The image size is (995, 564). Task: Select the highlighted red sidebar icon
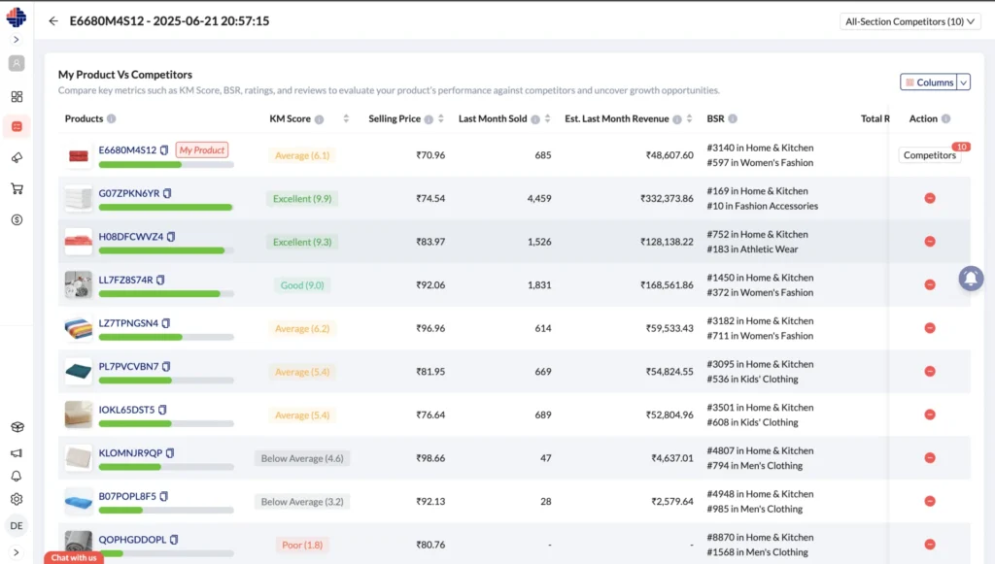pyautogui.click(x=17, y=127)
